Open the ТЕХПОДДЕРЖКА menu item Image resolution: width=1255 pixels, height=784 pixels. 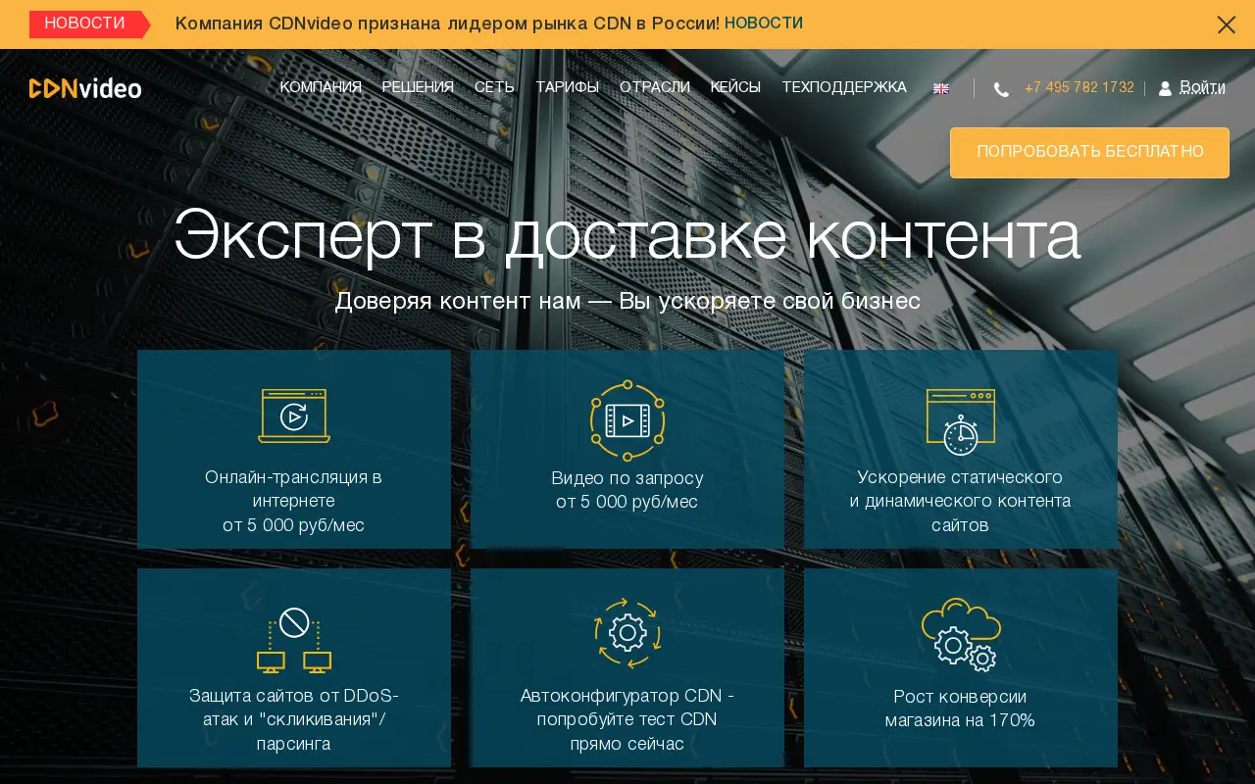click(844, 88)
